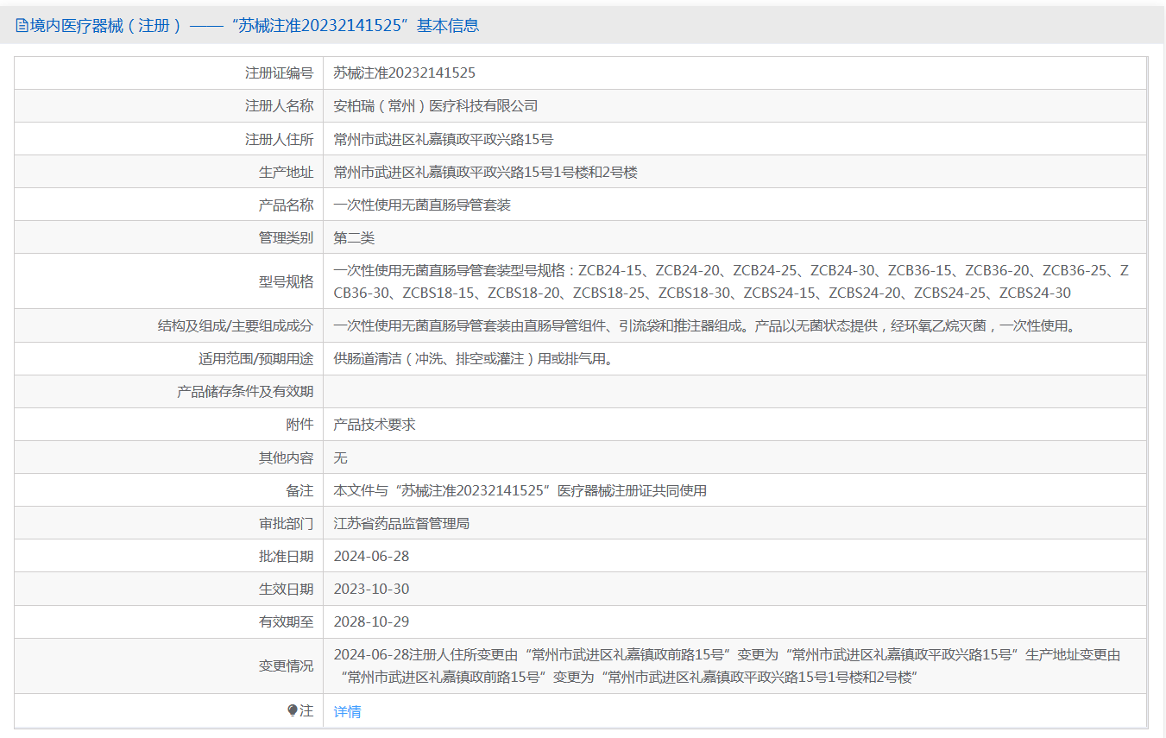Select the structure description mentioning 环氧乙烷灭菌
Screen dimensions: 1166x738
(704, 326)
